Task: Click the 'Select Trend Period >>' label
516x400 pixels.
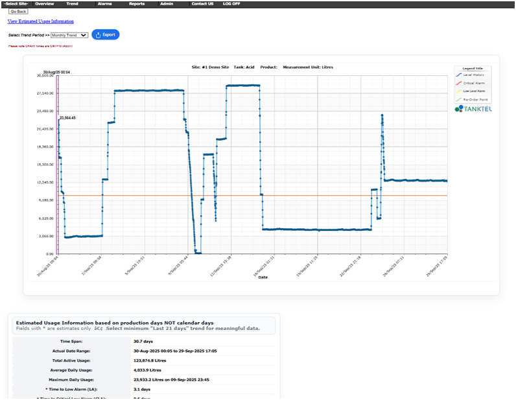Action: tap(29, 35)
